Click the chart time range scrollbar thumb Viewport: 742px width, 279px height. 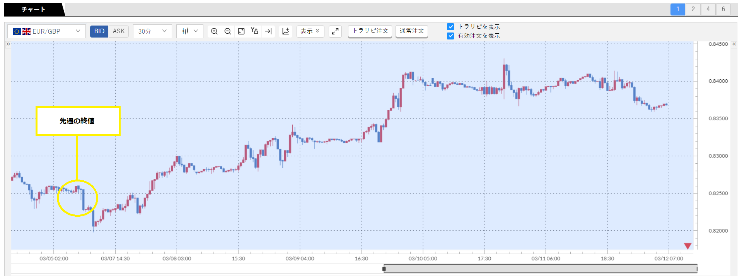[541, 269]
